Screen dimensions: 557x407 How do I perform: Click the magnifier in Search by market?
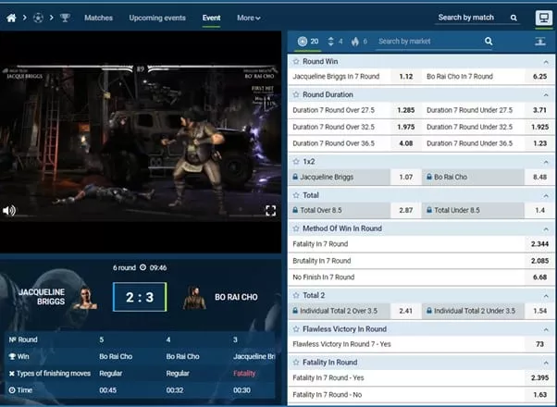pos(489,42)
